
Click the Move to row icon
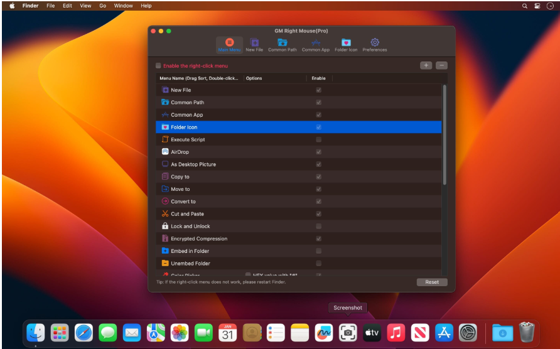tap(165, 188)
